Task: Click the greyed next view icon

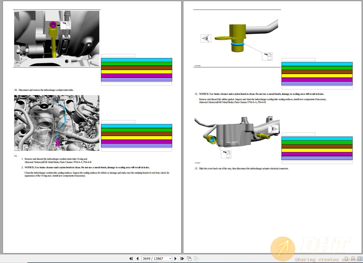Action: point(196,258)
